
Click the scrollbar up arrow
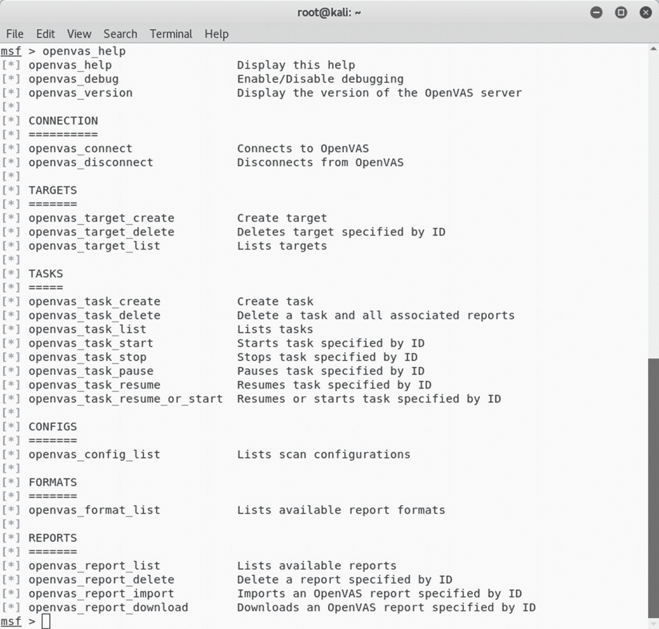(653, 49)
